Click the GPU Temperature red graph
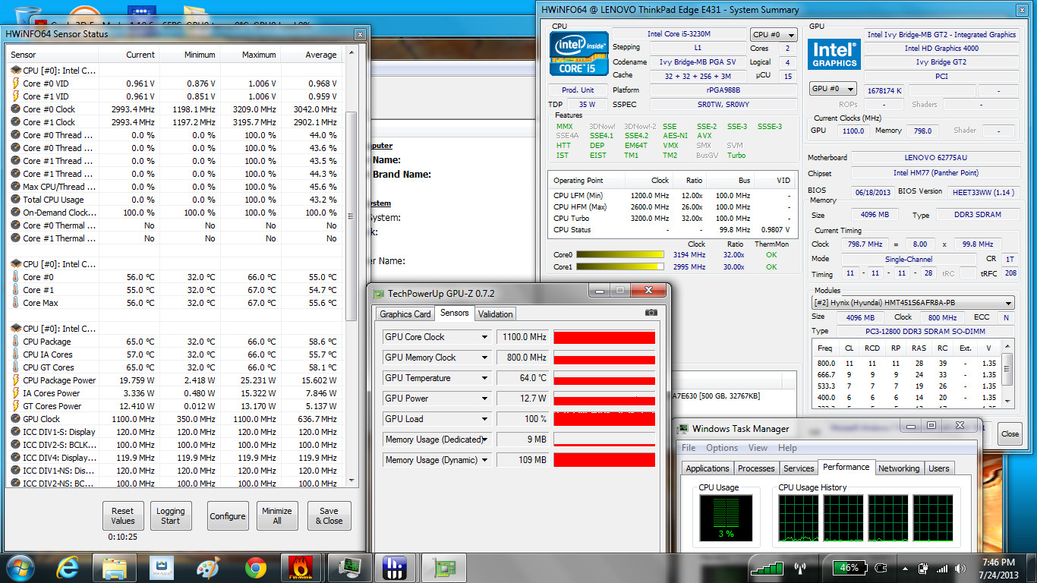Image resolution: width=1037 pixels, height=583 pixels. click(x=604, y=378)
